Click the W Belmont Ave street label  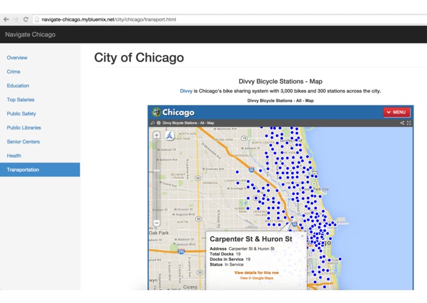(166, 160)
